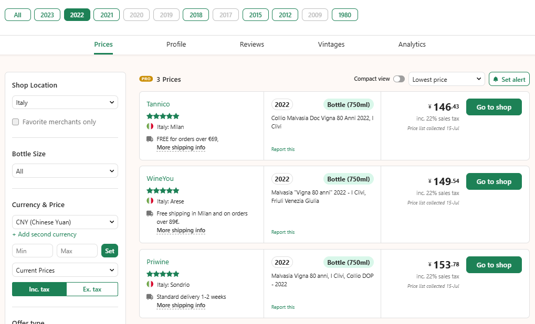The image size is (535, 324).
Task: Click the disabled 2020 vintage pill
Action: 137,15
